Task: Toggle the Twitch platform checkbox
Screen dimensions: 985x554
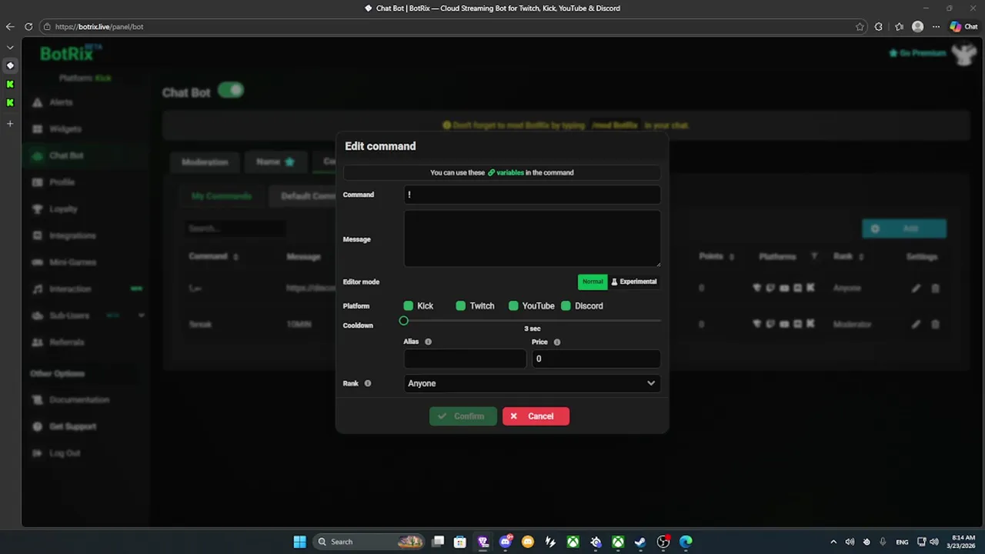Action: pos(461,306)
